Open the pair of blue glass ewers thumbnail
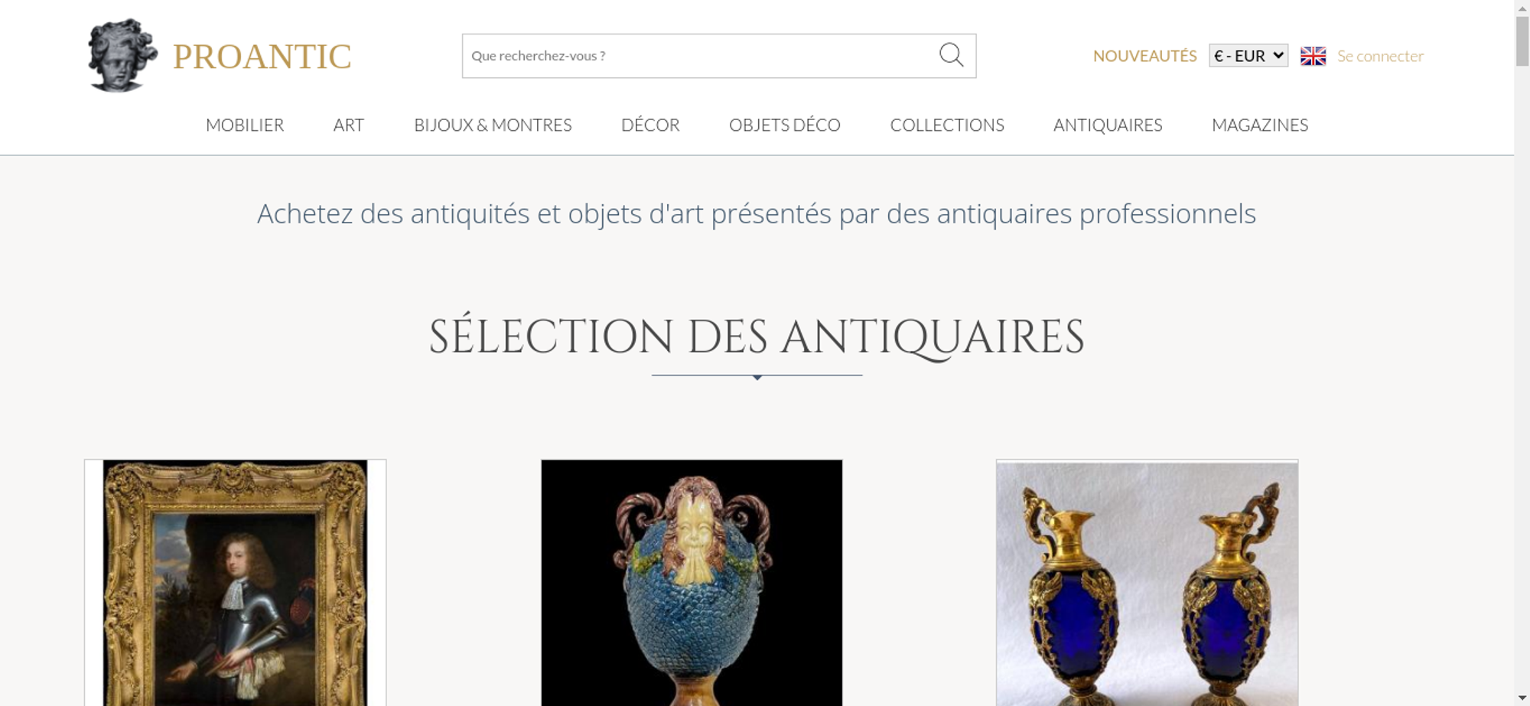The image size is (1530, 706). (1147, 583)
